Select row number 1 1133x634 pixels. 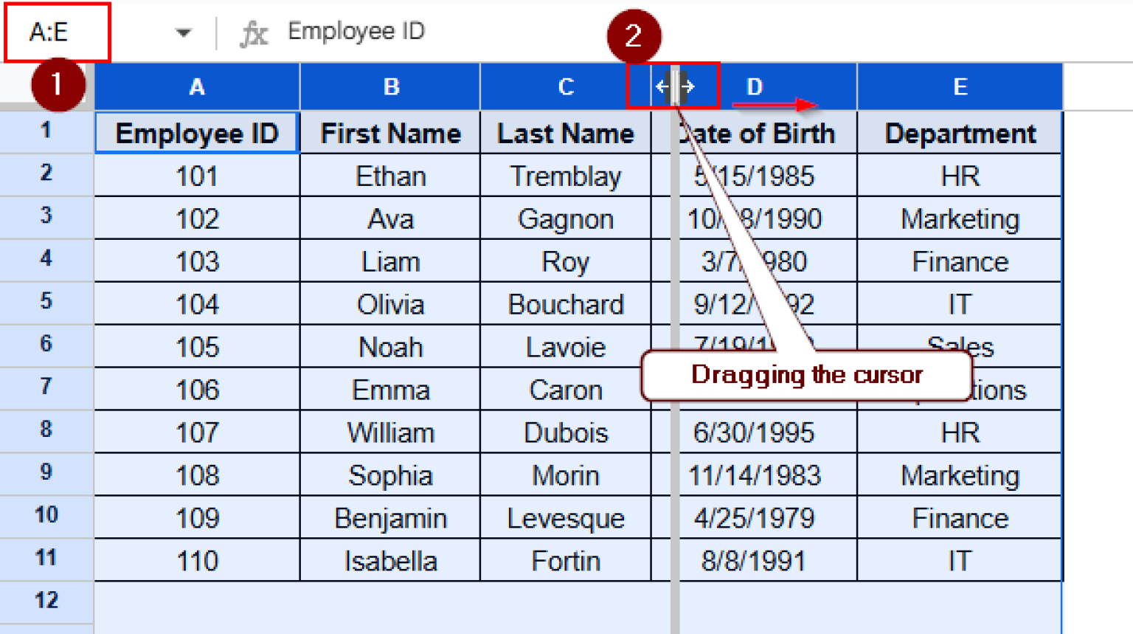click(x=46, y=130)
